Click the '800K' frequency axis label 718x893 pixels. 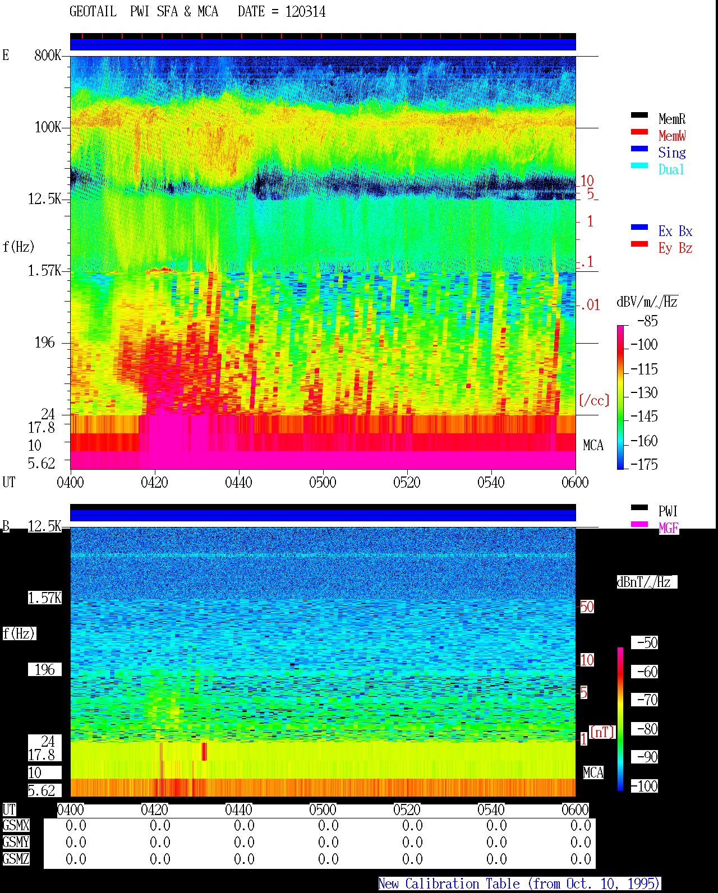[x=48, y=55]
